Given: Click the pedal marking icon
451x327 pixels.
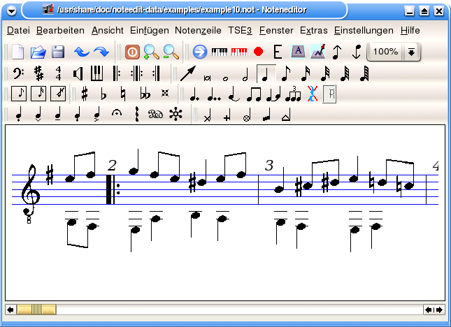Looking at the screenshot, I should (155, 114).
